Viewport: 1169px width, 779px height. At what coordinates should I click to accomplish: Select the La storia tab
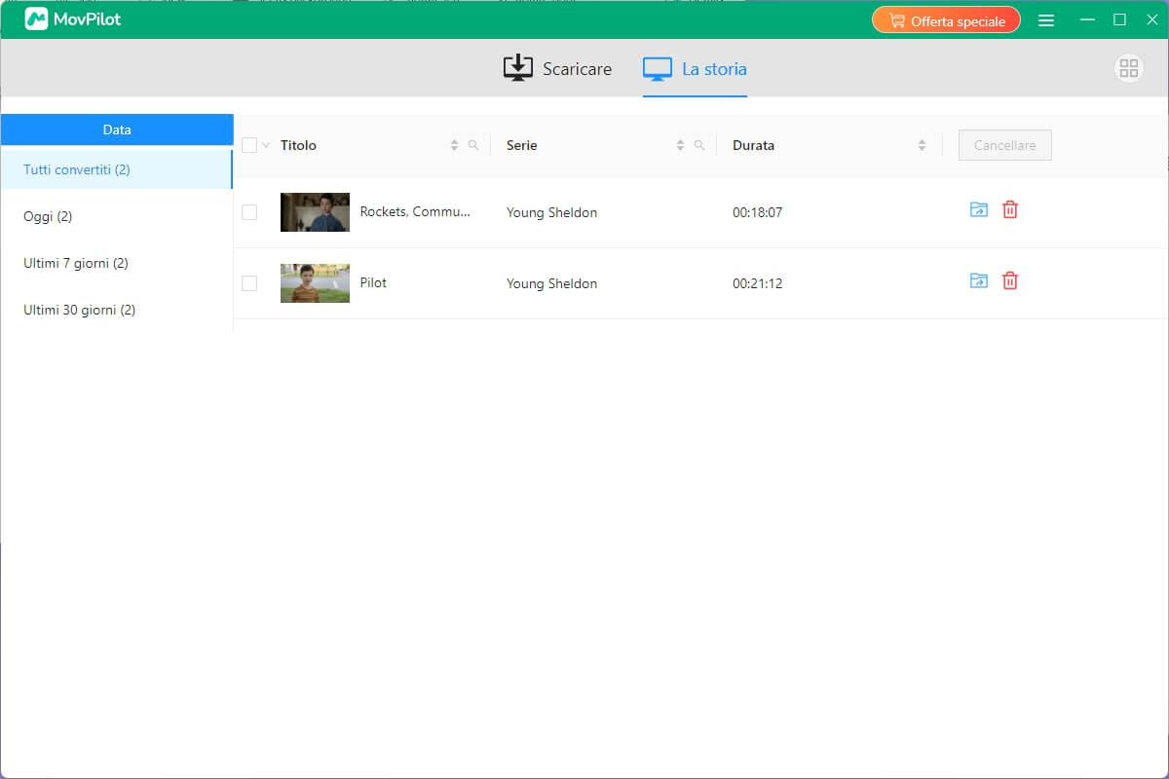coord(694,68)
